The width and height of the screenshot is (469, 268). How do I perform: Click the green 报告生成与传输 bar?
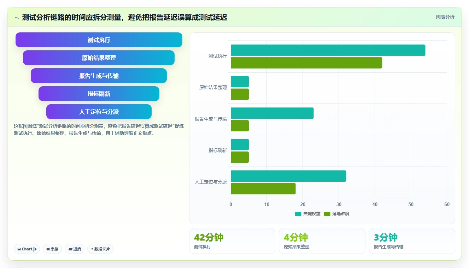click(x=240, y=126)
